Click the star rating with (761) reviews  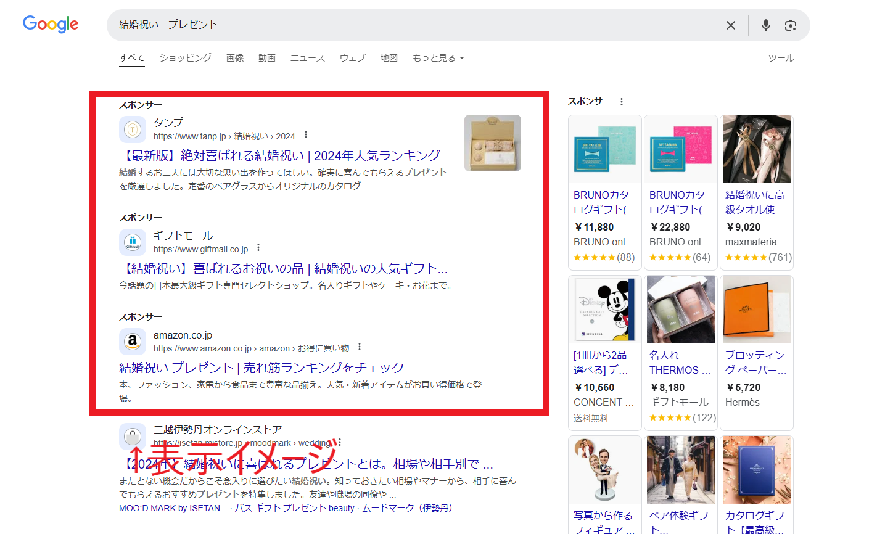point(759,257)
